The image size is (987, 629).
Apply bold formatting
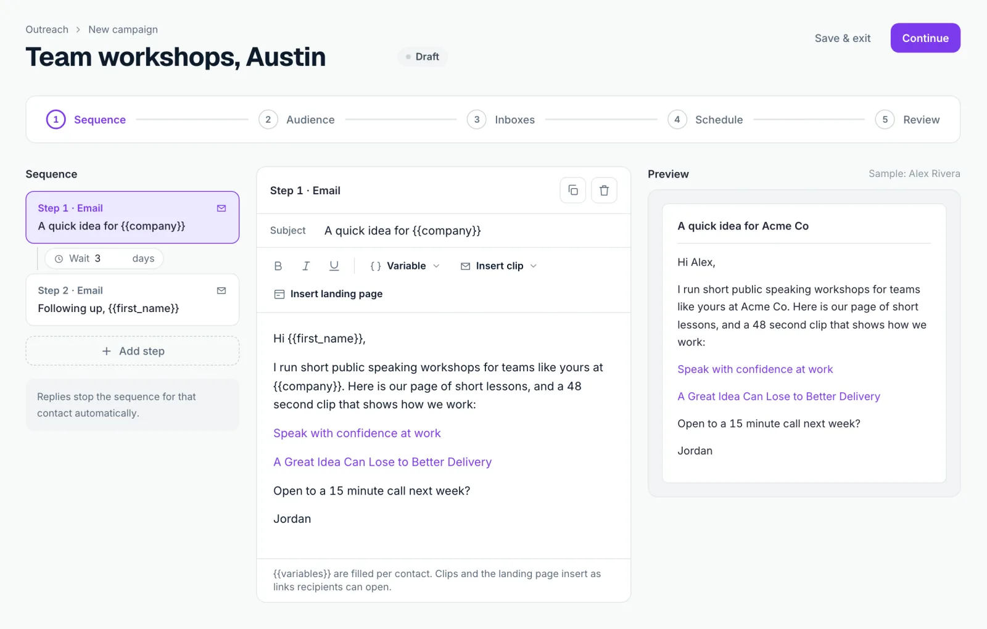pos(278,266)
